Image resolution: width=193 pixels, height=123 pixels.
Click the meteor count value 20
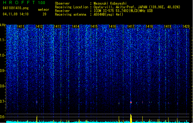pyautogui.click(x=44, y=14)
